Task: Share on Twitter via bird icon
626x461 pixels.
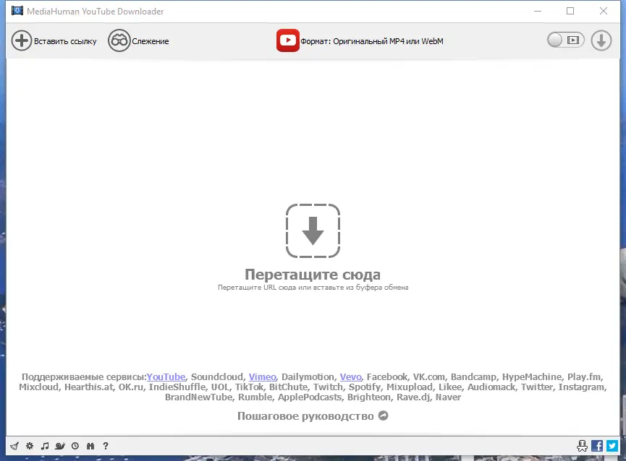Action: tap(612, 446)
